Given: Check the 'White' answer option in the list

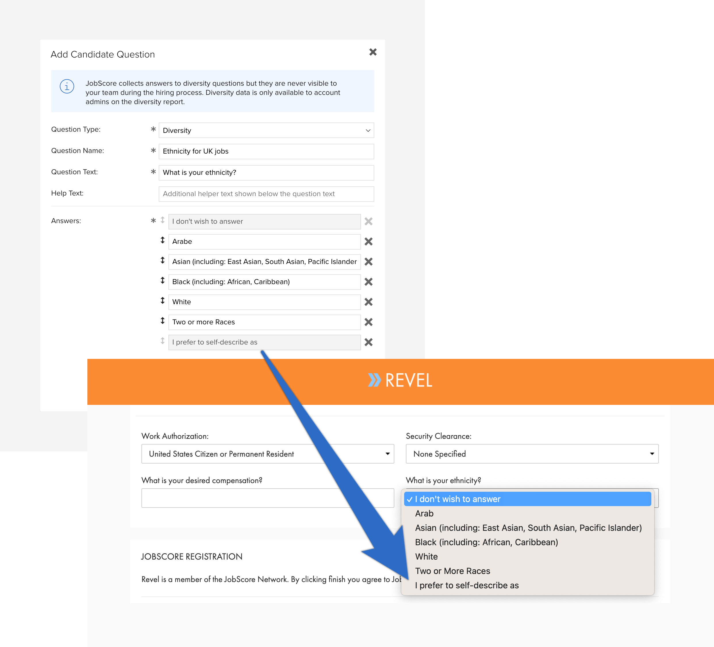Looking at the screenshot, I should click(264, 302).
